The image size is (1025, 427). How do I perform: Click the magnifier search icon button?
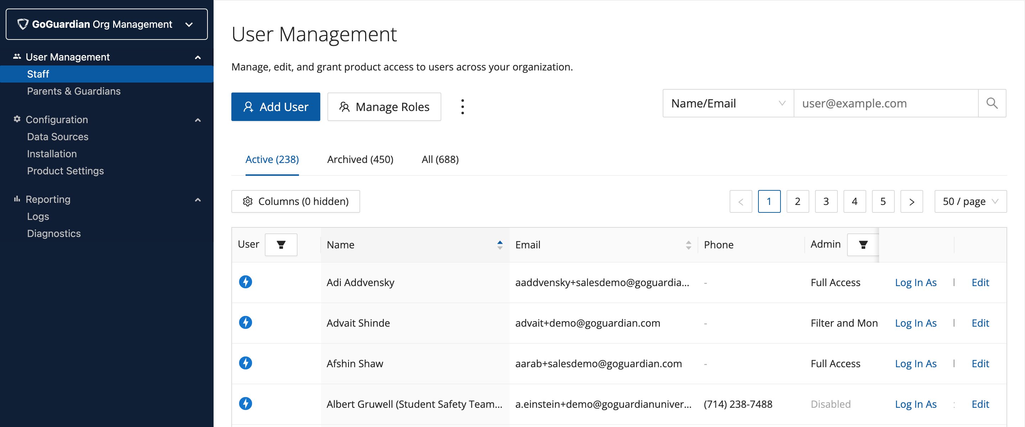tap(992, 103)
